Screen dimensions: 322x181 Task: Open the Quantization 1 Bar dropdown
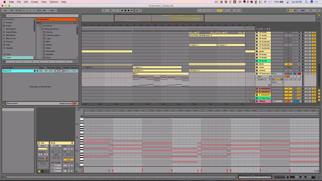click(x=53, y=11)
